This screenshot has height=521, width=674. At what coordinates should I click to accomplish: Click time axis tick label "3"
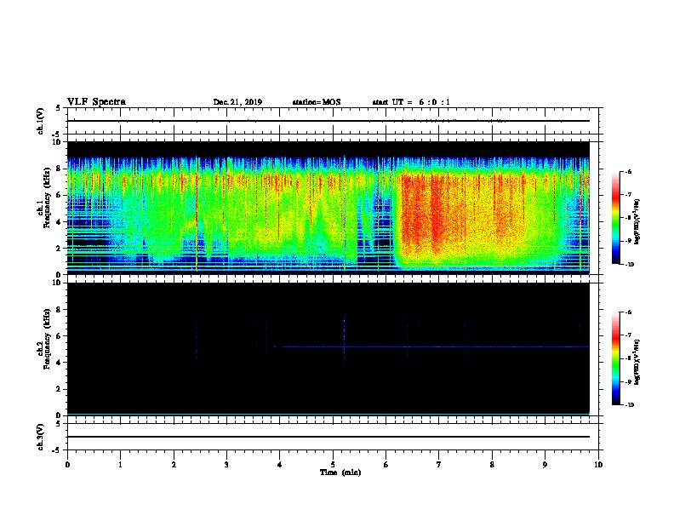point(226,465)
